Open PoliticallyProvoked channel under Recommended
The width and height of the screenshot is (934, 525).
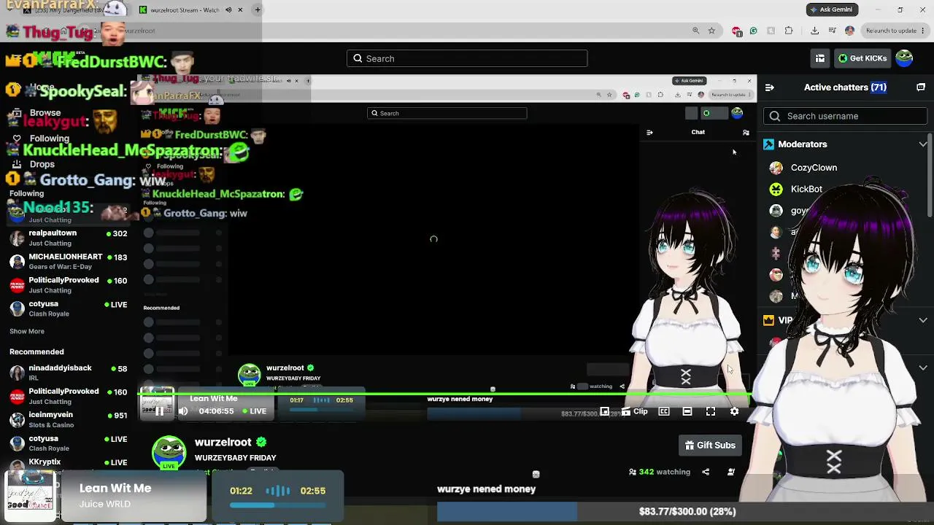coord(69,396)
